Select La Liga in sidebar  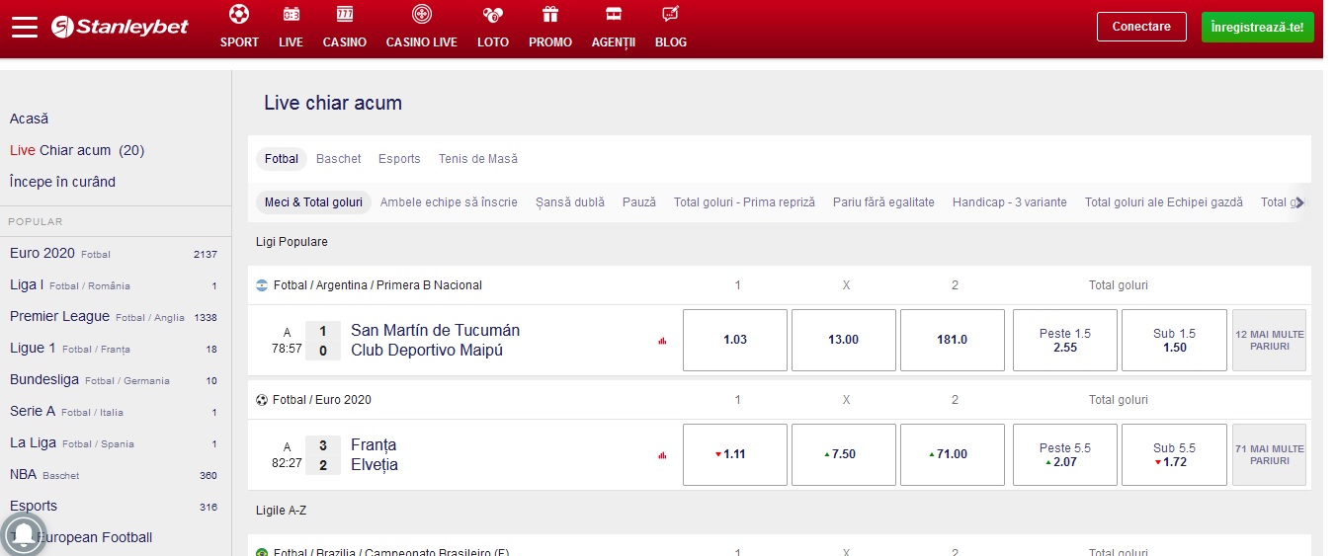tap(114, 443)
